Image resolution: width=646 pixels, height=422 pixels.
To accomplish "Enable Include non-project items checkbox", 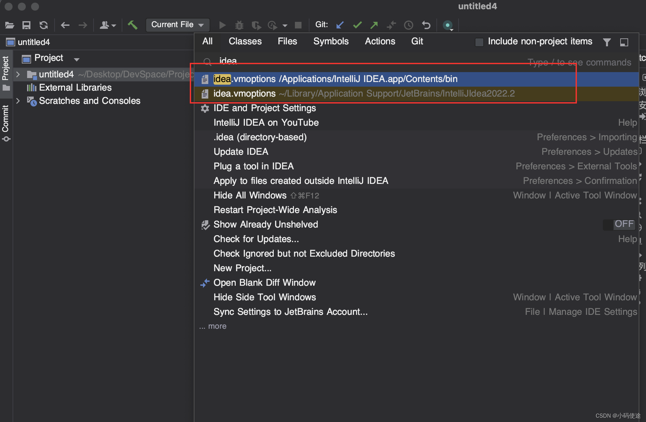I will tap(479, 42).
